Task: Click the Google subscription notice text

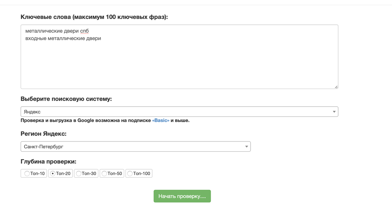Action: (x=86, y=121)
